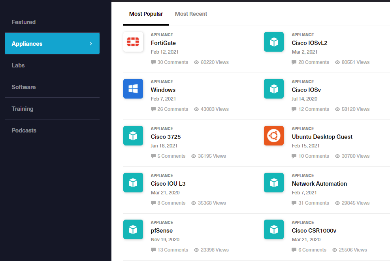Click comment icon beside 12 Comments
Image resolution: width=390 pixels, height=261 pixels.
tap(294, 109)
